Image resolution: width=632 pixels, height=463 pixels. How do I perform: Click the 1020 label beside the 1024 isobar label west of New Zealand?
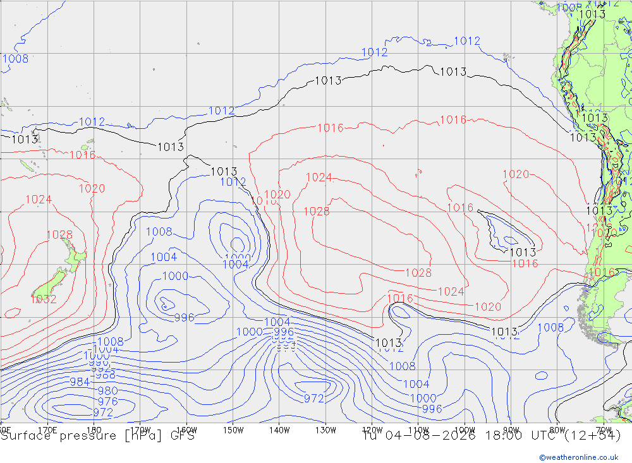tap(92, 189)
